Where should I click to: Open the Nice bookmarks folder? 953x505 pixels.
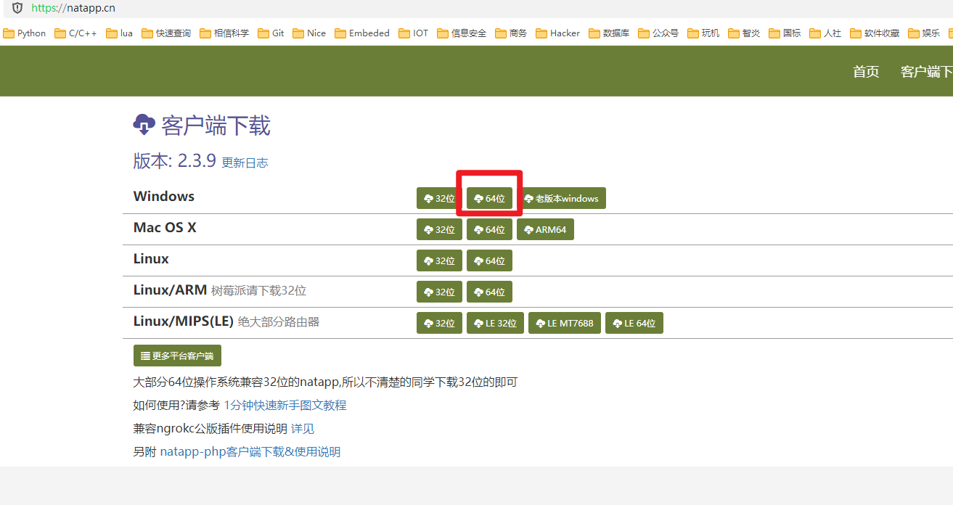coord(309,33)
